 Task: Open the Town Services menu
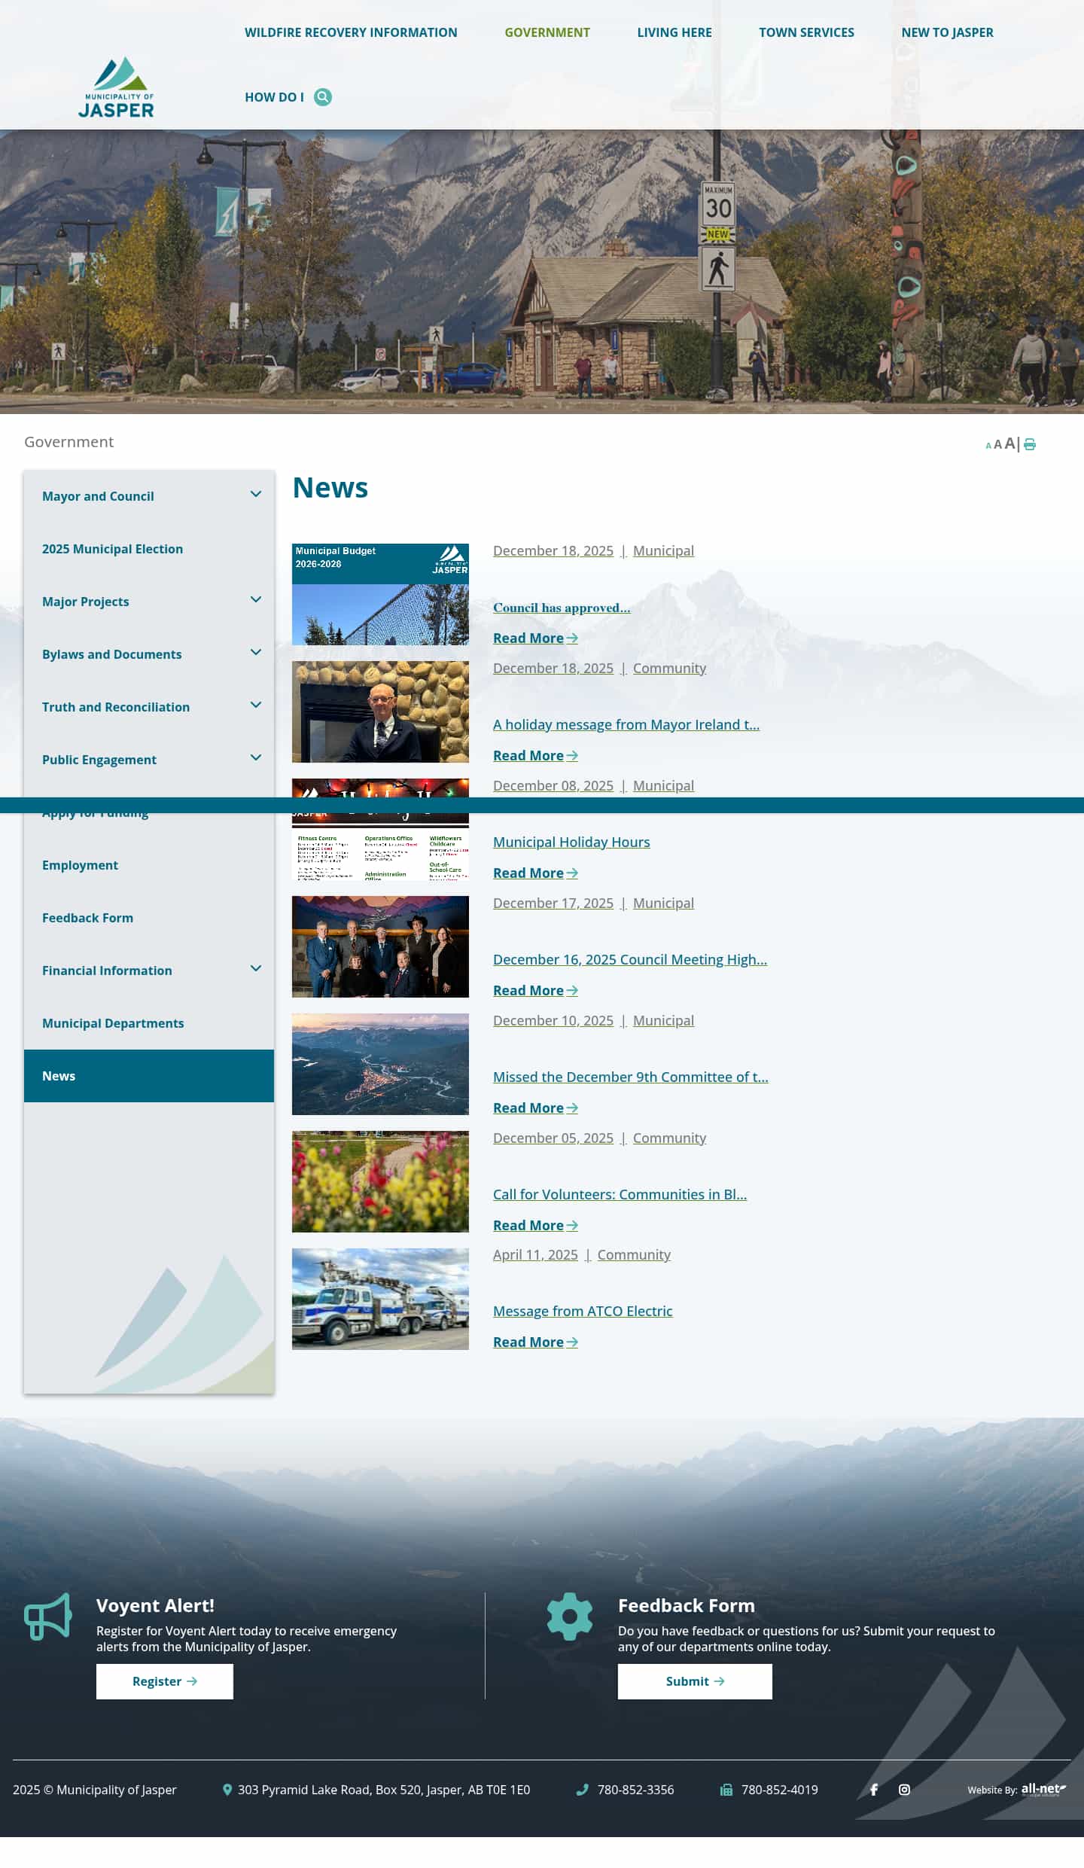(806, 32)
